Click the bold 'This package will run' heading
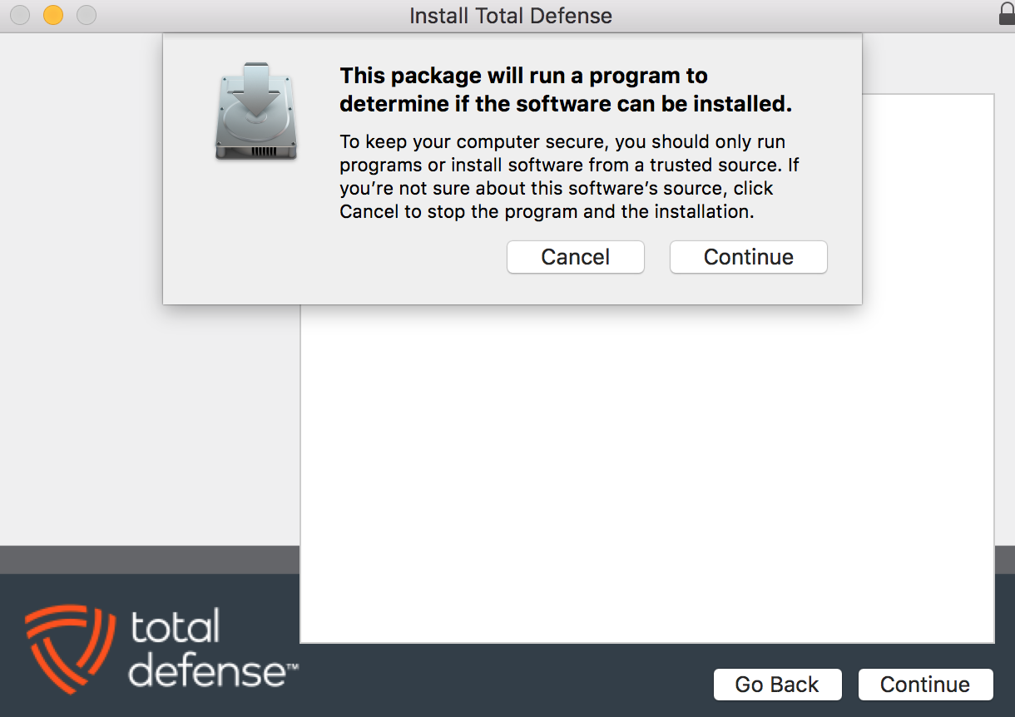Image resolution: width=1015 pixels, height=717 pixels. 566,90
